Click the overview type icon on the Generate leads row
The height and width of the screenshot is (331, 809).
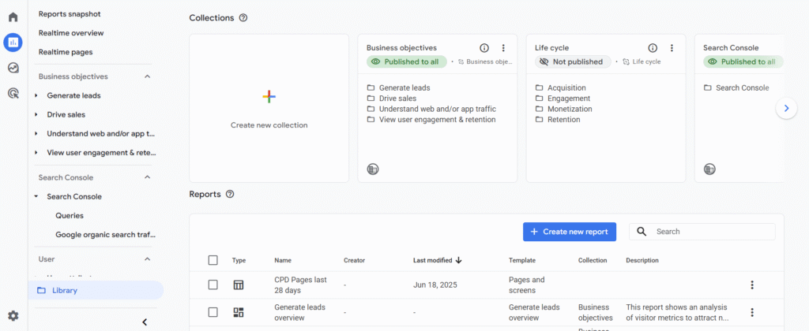[239, 312]
